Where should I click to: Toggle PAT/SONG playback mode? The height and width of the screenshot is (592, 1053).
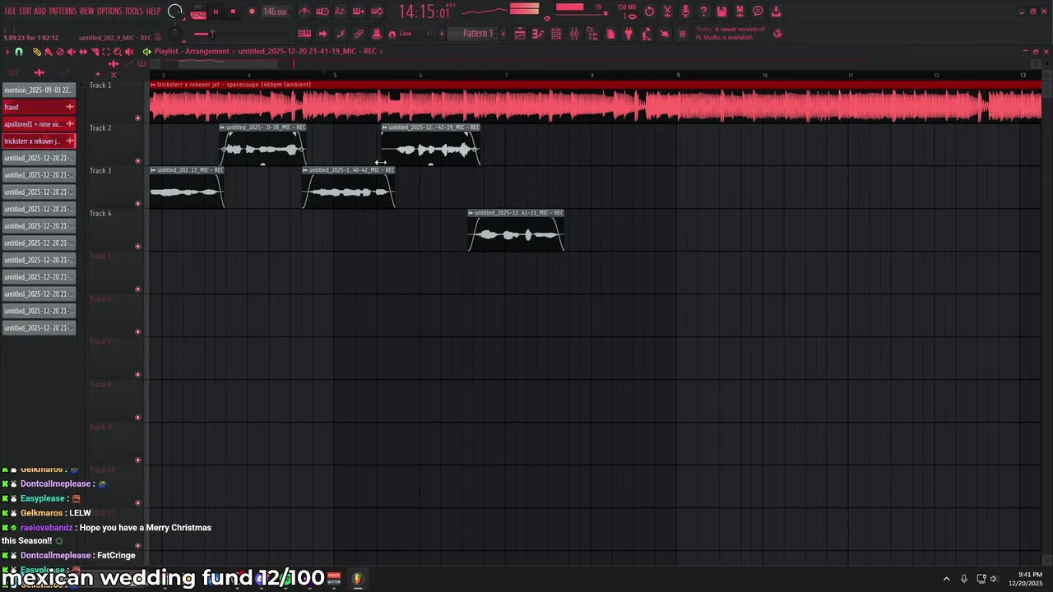(198, 12)
